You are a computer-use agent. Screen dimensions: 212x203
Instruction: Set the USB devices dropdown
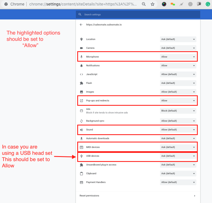click(x=178, y=156)
